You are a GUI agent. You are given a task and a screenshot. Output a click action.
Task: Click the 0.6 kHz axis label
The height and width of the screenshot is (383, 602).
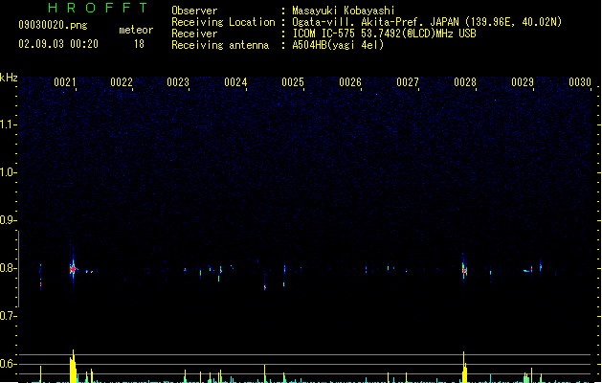pyautogui.click(x=8, y=364)
